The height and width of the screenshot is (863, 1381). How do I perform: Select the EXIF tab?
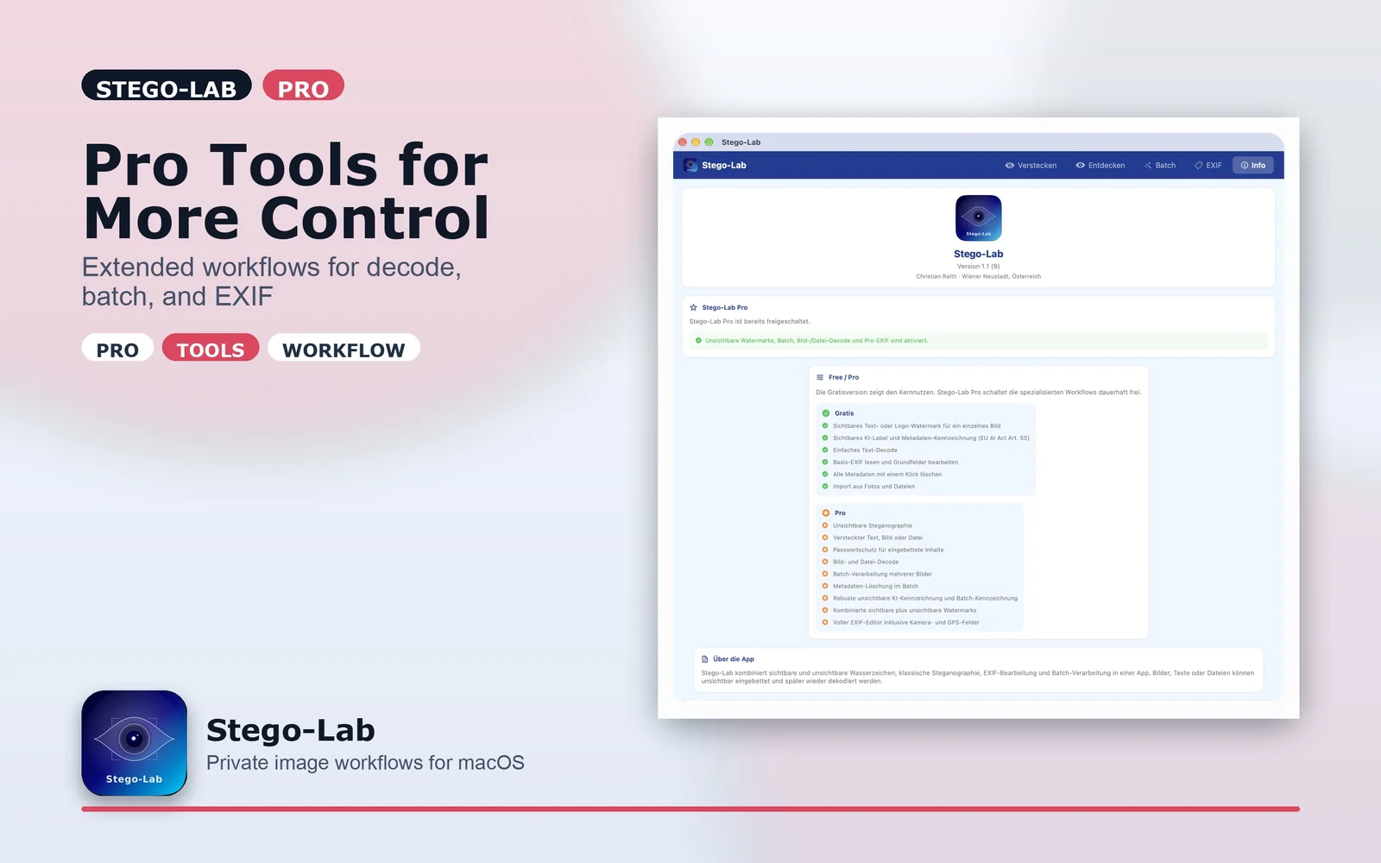(1208, 166)
